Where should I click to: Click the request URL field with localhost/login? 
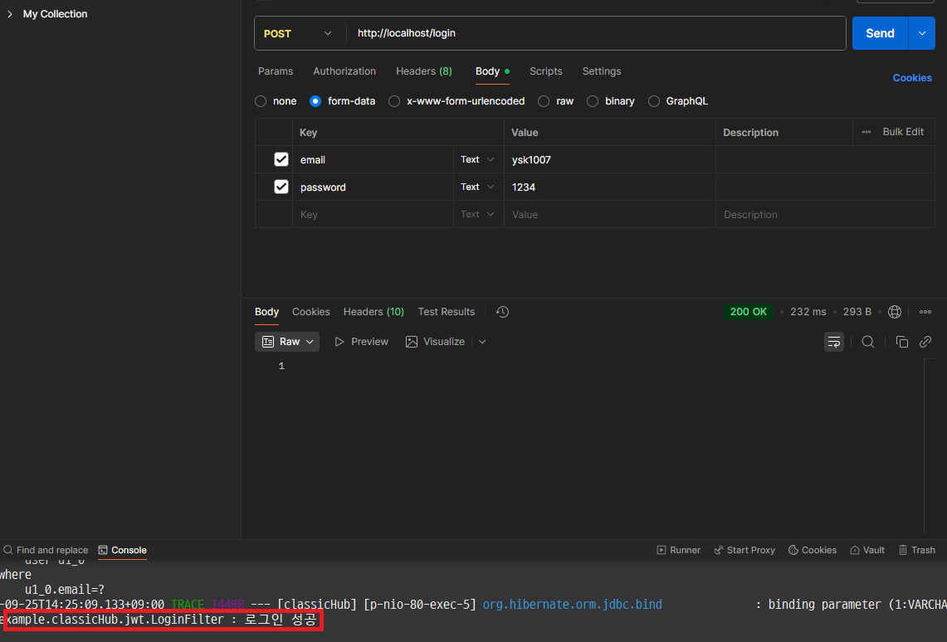click(595, 33)
